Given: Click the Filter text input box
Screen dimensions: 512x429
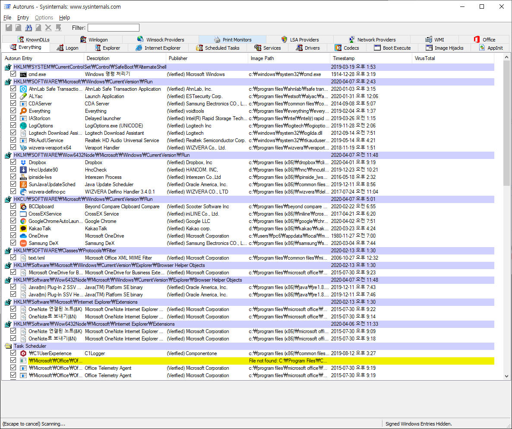Looking at the screenshot, I should coord(113,28).
